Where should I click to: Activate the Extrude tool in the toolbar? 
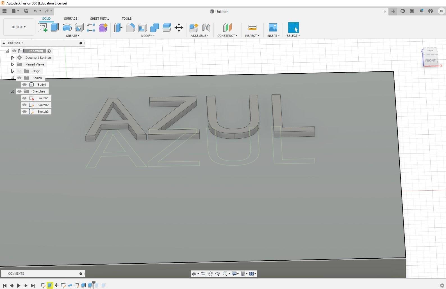pos(55,28)
